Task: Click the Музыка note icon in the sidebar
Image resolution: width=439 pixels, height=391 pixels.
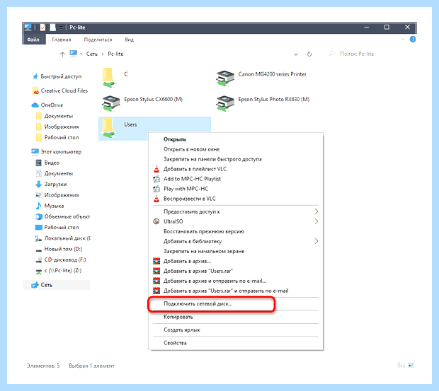Action: click(39, 206)
